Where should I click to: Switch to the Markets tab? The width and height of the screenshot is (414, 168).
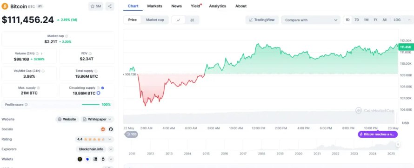pos(155,6)
